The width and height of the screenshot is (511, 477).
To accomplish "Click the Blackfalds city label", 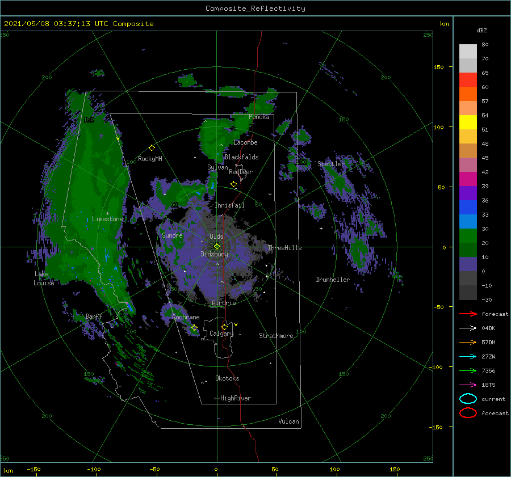I will [241, 157].
